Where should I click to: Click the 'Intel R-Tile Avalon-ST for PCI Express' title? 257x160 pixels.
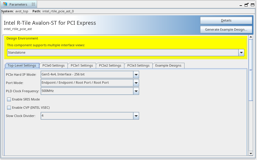[x=50, y=23]
